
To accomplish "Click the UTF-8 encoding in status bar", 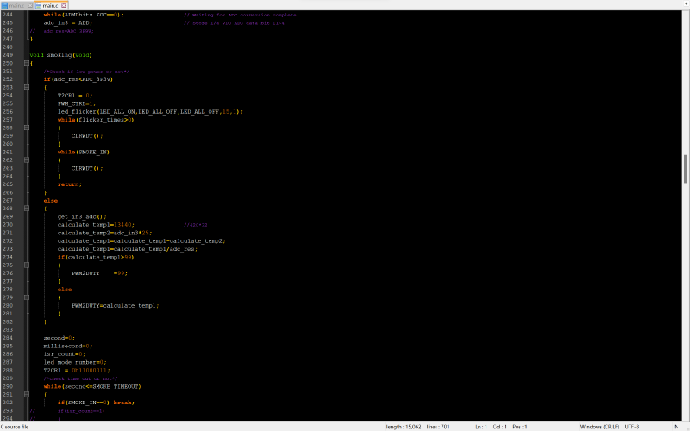I will (632, 427).
